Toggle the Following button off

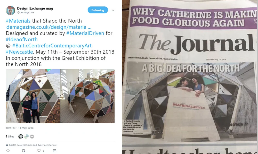coord(98,10)
